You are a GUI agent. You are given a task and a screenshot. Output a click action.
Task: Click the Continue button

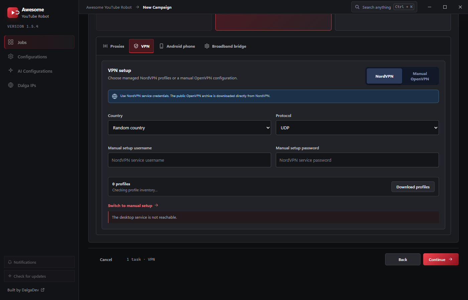pos(441,259)
